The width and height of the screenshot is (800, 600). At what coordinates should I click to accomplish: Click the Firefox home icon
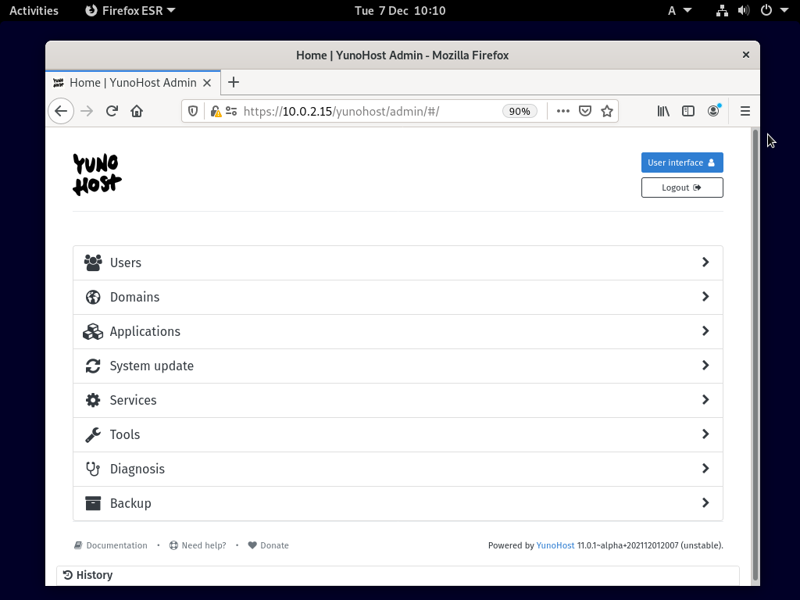coord(137,111)
